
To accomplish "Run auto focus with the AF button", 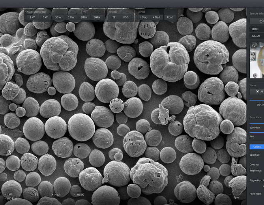I will [257, 91].
